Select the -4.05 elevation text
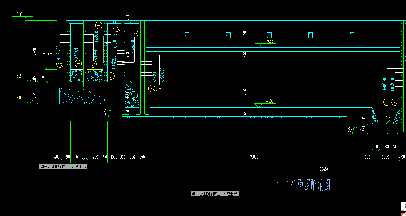Screen dimensions: 406x216 point(270,101)
